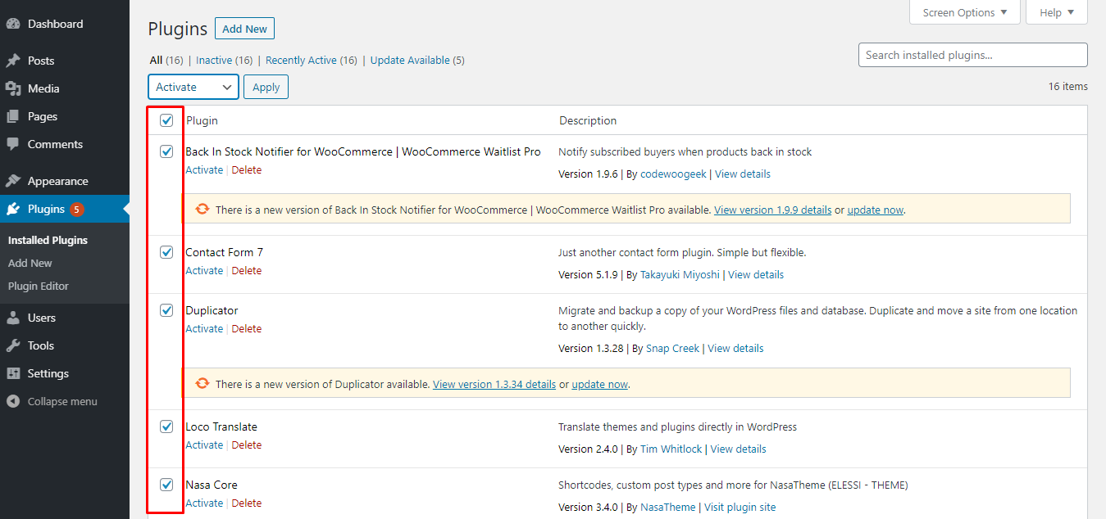Open View version 1.9.9 details link
This screenshot has height=519, width=1106.
point(772,210)
